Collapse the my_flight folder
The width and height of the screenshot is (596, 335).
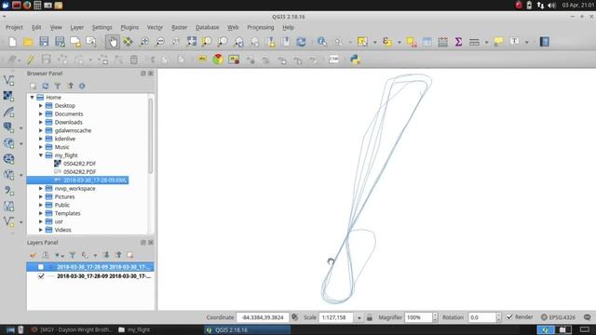pyautogui.click(x=41, y=155)
